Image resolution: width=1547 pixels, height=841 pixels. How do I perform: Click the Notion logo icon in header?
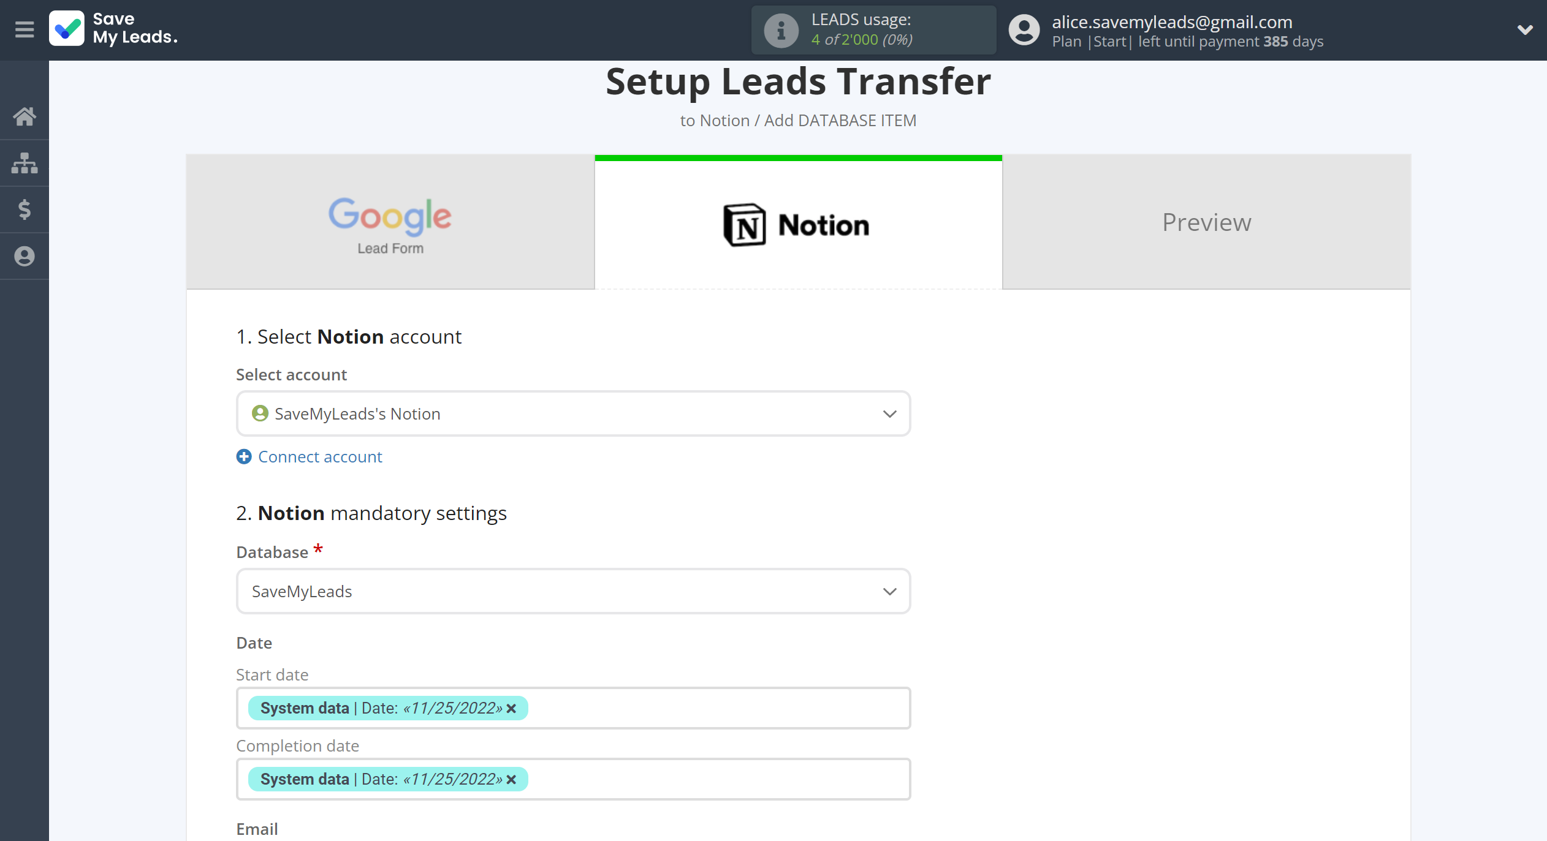tap(744, 222)
